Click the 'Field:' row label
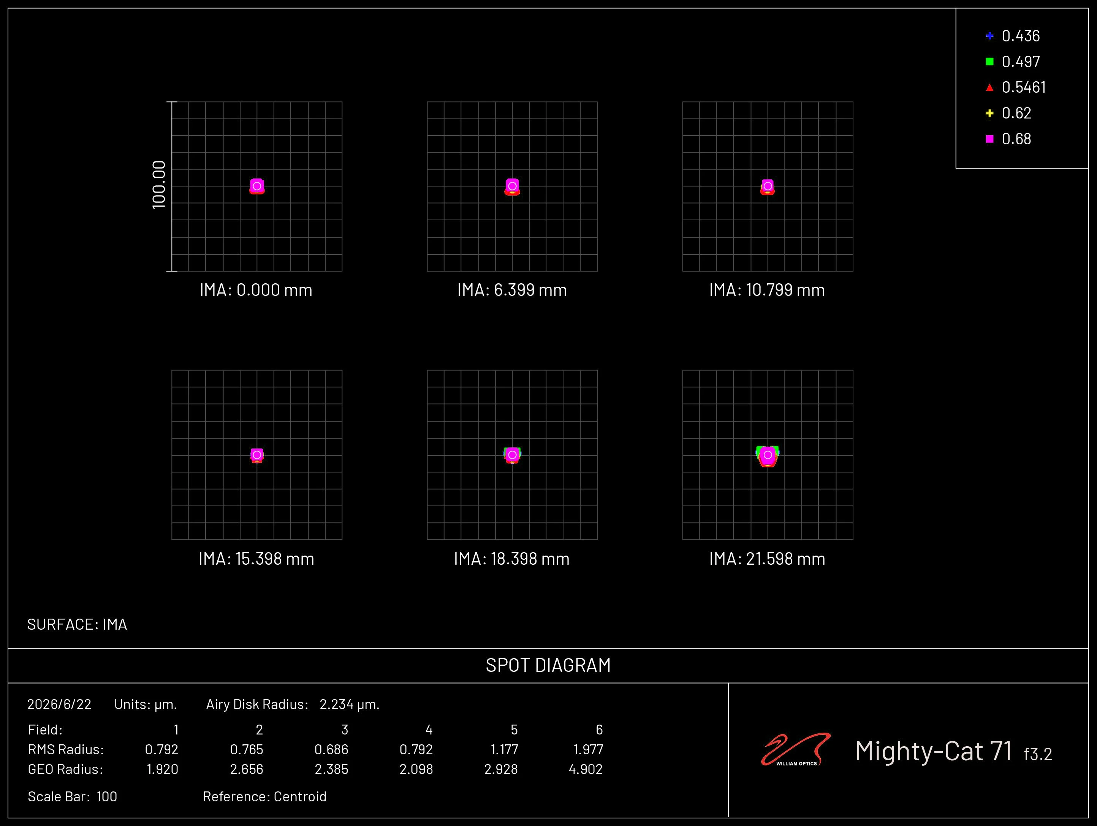Screen dimensions: 1097x826 (45, 730)
